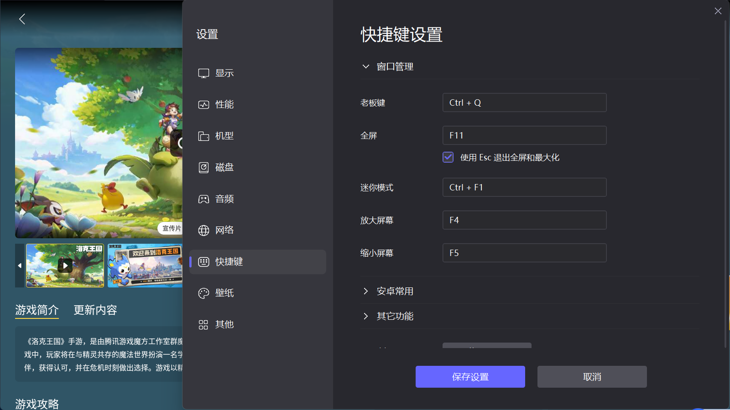Viewport: 730px width, 410px height.
Task: Click the 其他 grid icon
Action: coord(203,325)
